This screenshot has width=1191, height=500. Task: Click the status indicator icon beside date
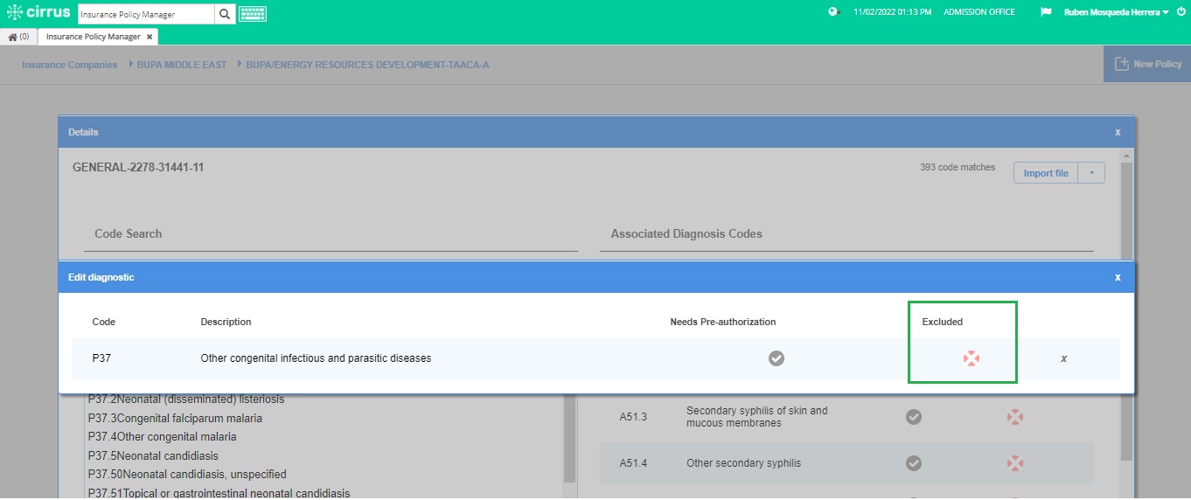tap(833, 12)
